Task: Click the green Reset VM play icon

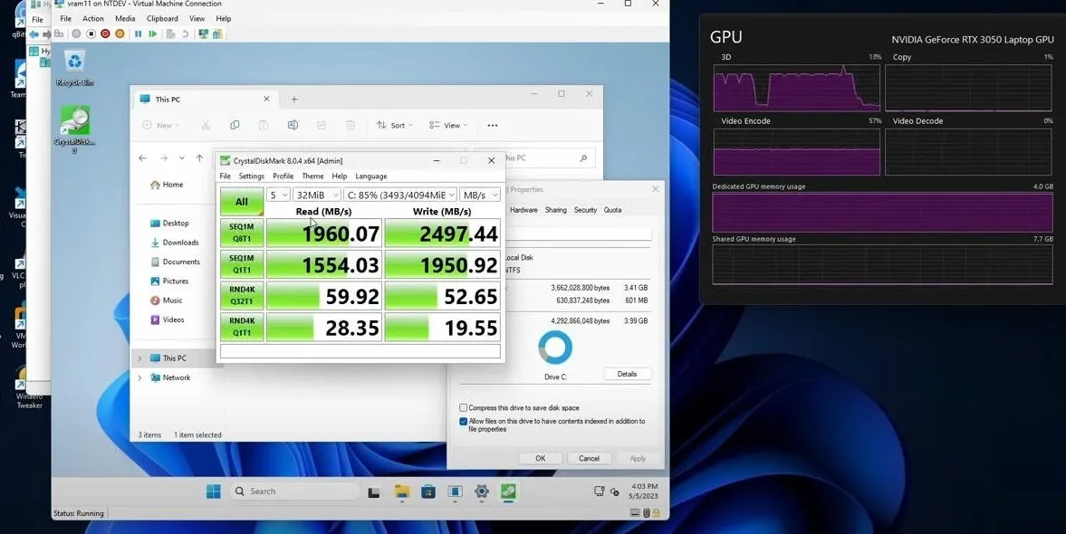Action: [x=152, y=34]
